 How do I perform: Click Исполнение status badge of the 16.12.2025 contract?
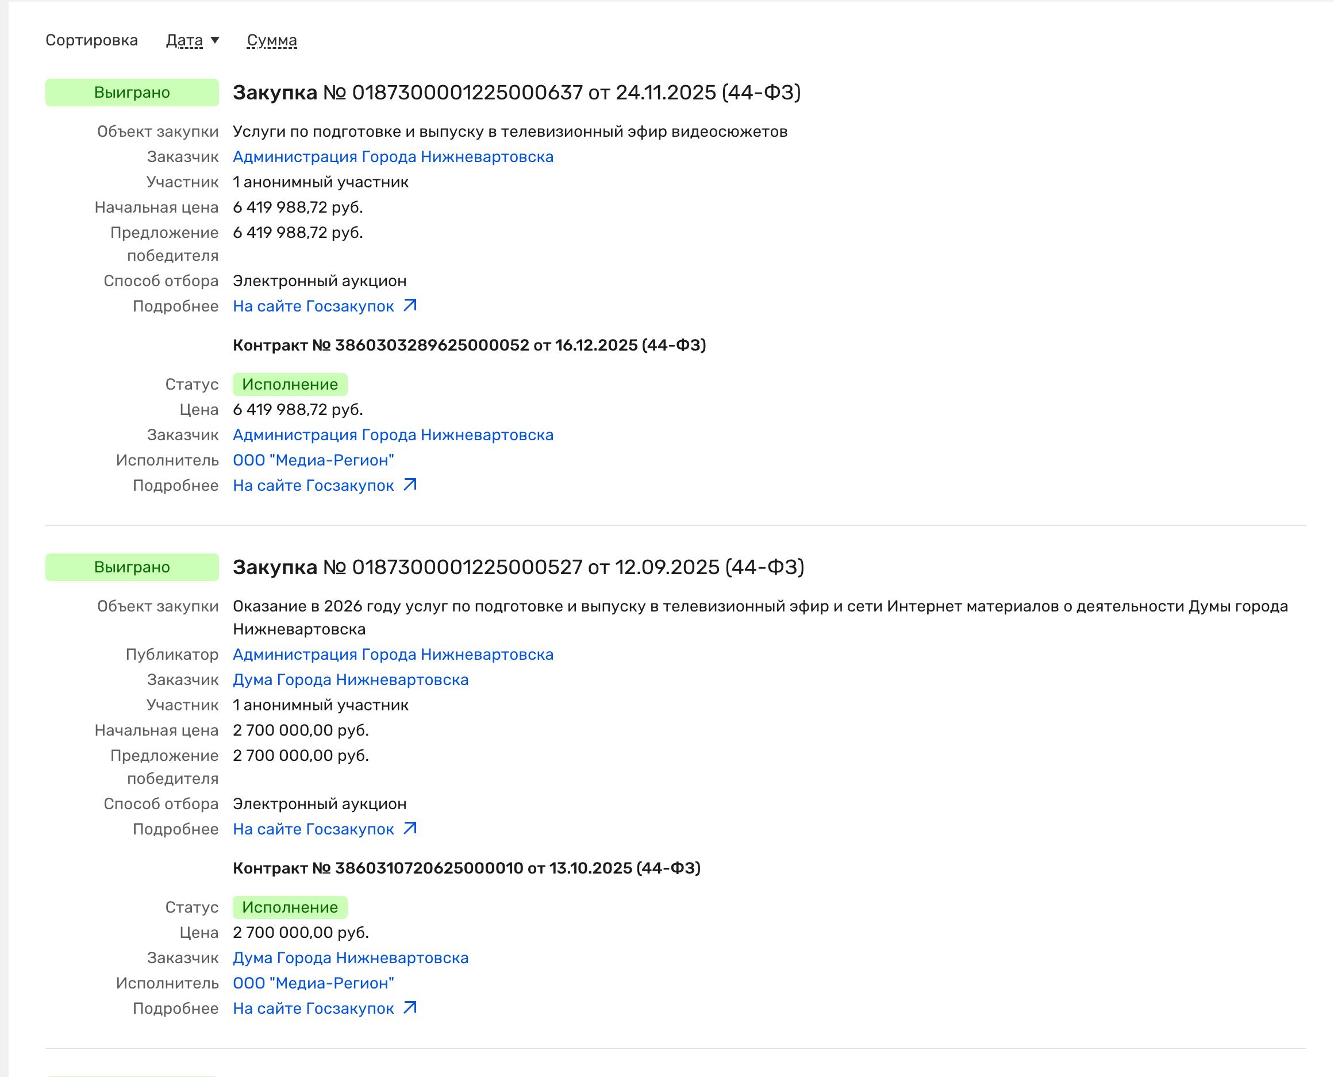point(290,384)
